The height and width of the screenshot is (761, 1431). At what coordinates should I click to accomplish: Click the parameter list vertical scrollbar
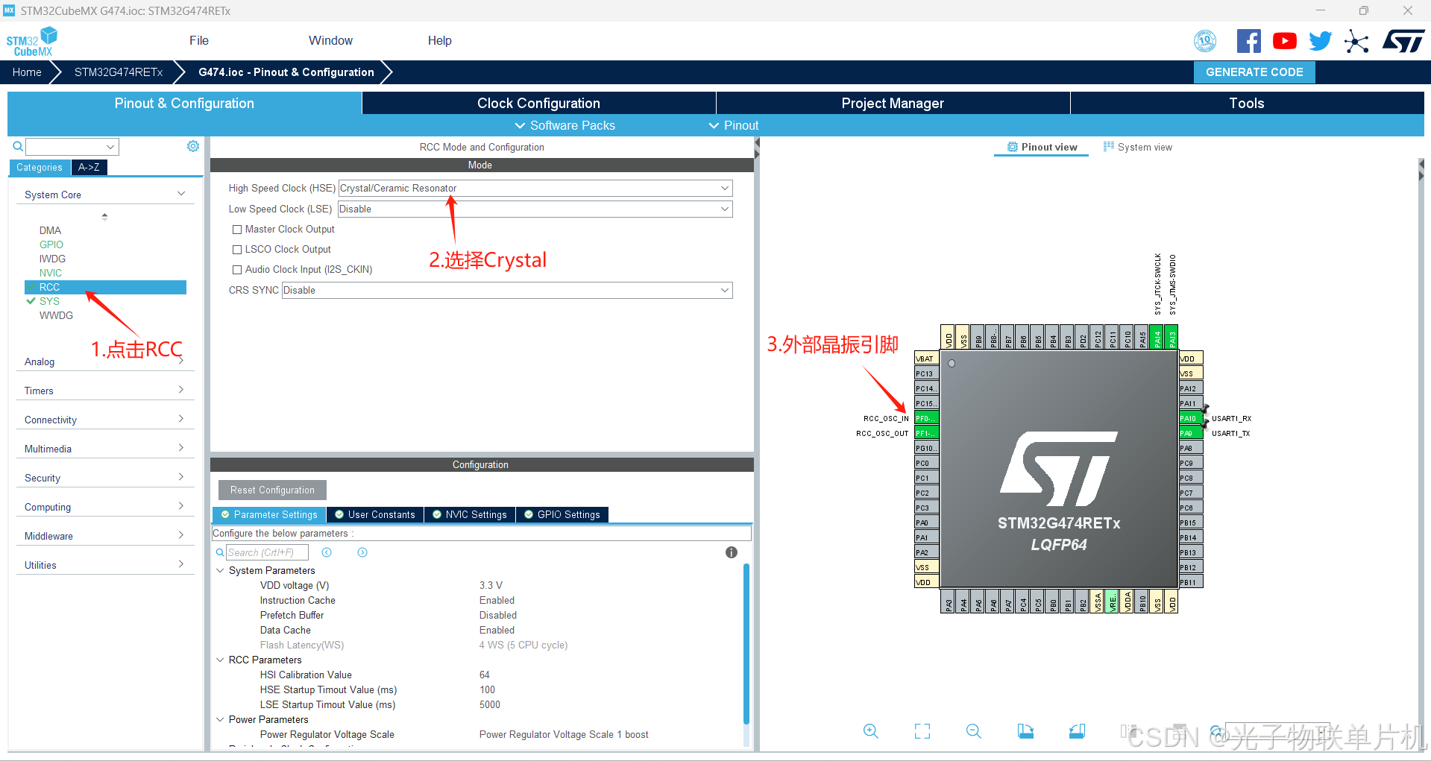(x=746, y=642)
